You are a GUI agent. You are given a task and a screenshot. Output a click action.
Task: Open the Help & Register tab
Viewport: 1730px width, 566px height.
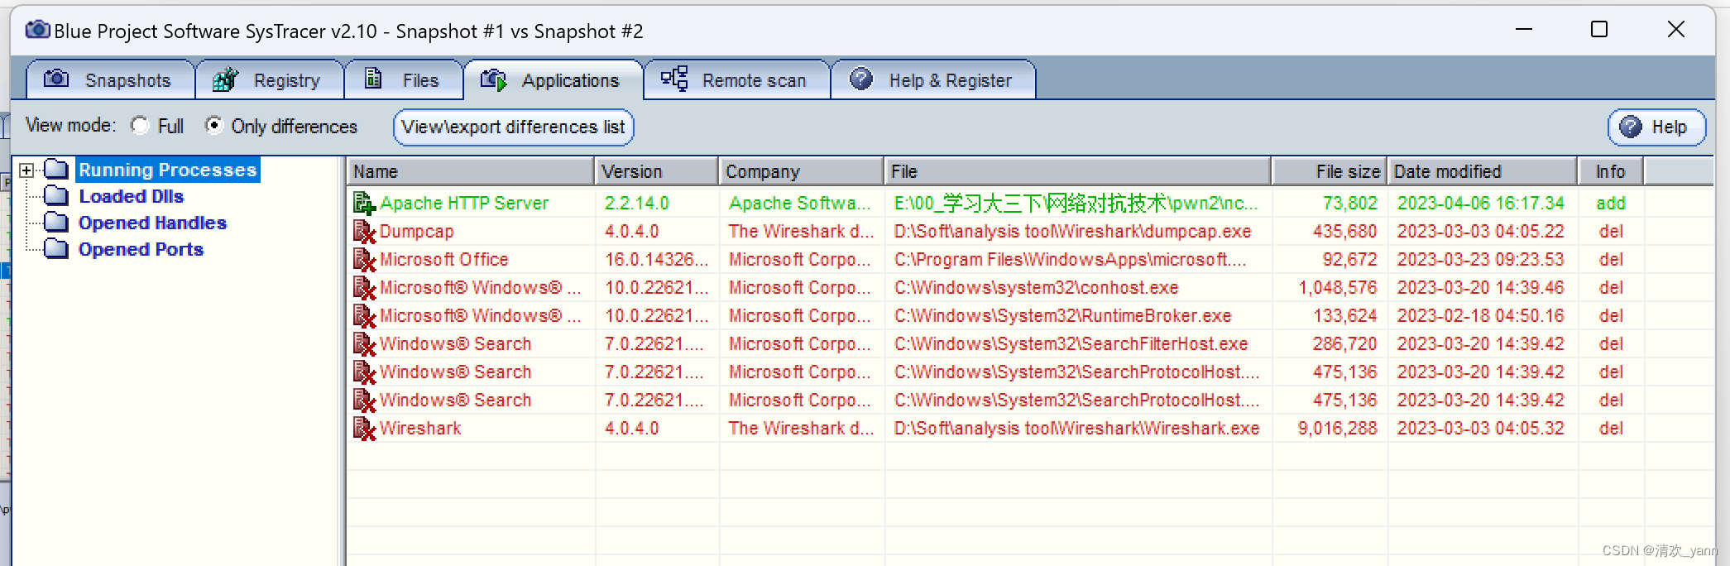click(933, 79)
